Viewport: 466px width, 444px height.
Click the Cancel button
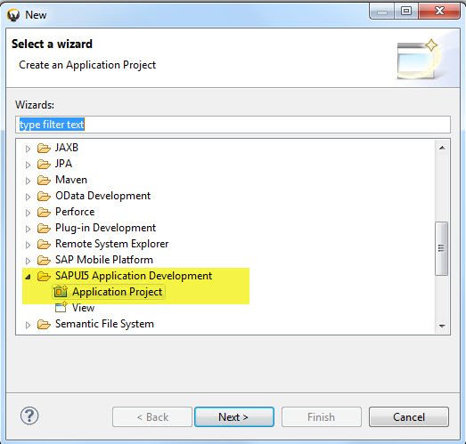409,417
